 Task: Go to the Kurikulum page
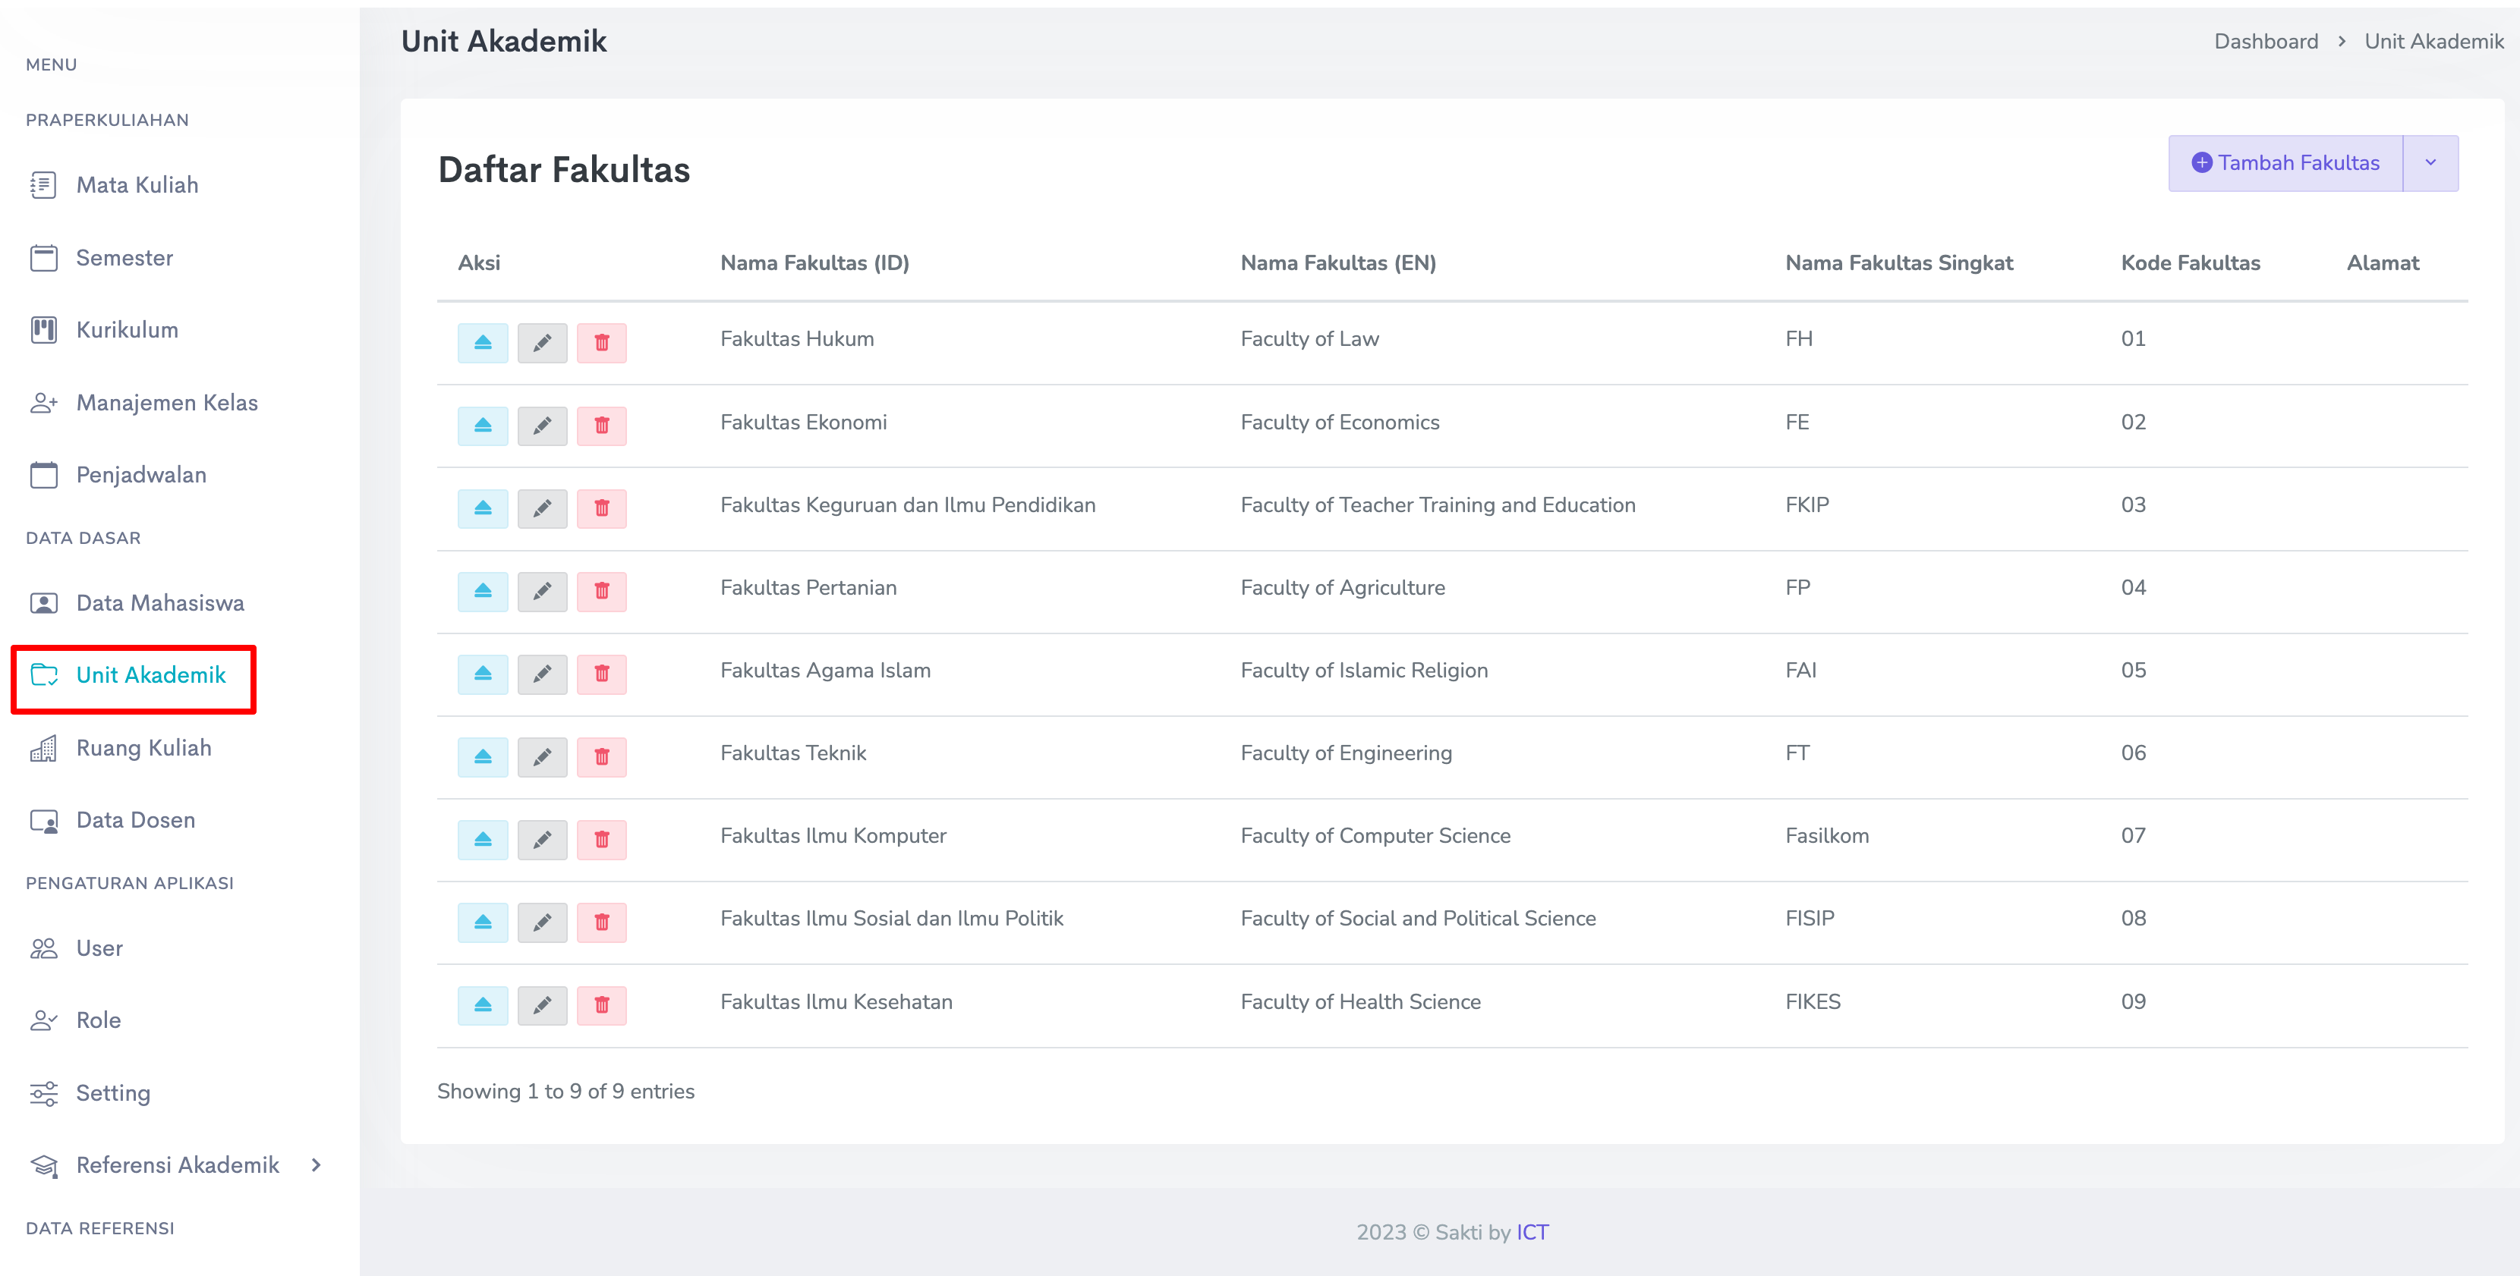point(128,329)
